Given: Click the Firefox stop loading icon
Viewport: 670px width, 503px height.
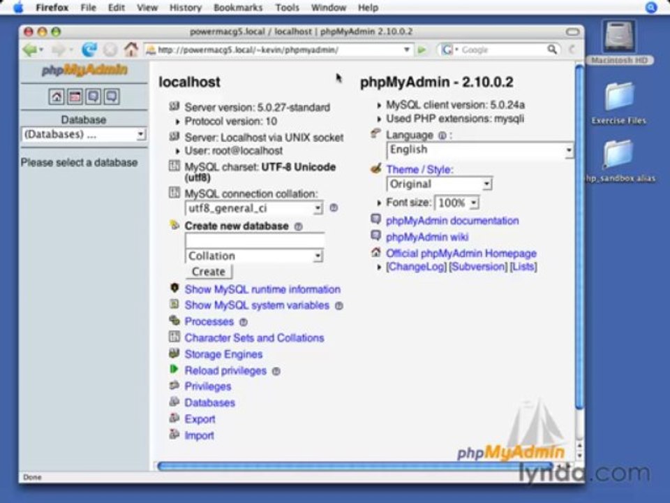Looking at the screenshot, I should 110,50.
